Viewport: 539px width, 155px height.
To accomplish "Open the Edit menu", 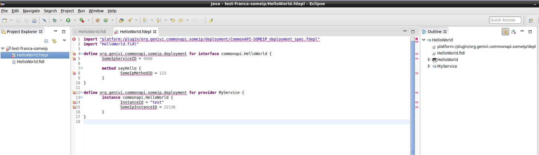I will coord(15,11).
